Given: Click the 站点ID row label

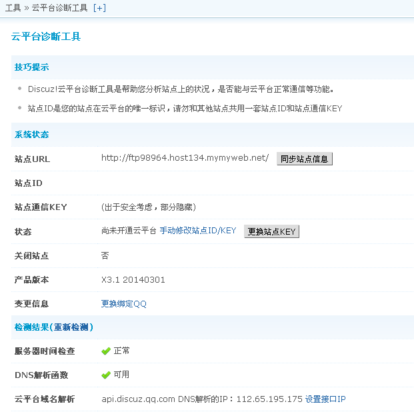Looking at the screenshot, I should click(x=29, y=183).
